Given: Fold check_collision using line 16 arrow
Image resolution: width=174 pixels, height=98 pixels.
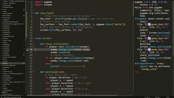Looking at the screenshot, I should 33,44.
